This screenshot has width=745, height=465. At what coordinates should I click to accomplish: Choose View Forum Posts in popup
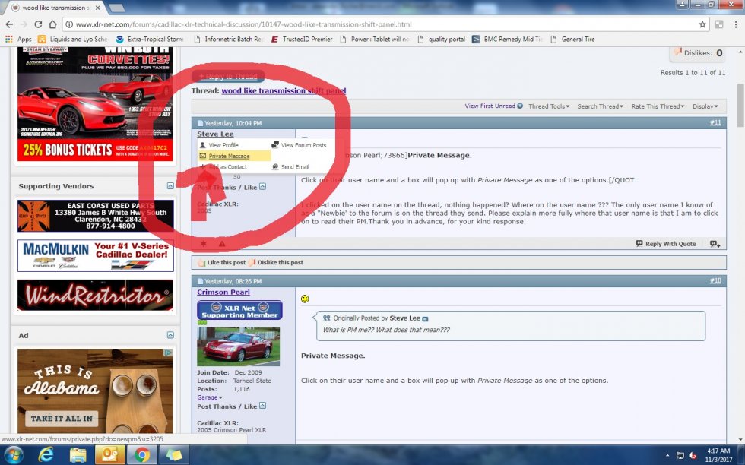[303, 145]
